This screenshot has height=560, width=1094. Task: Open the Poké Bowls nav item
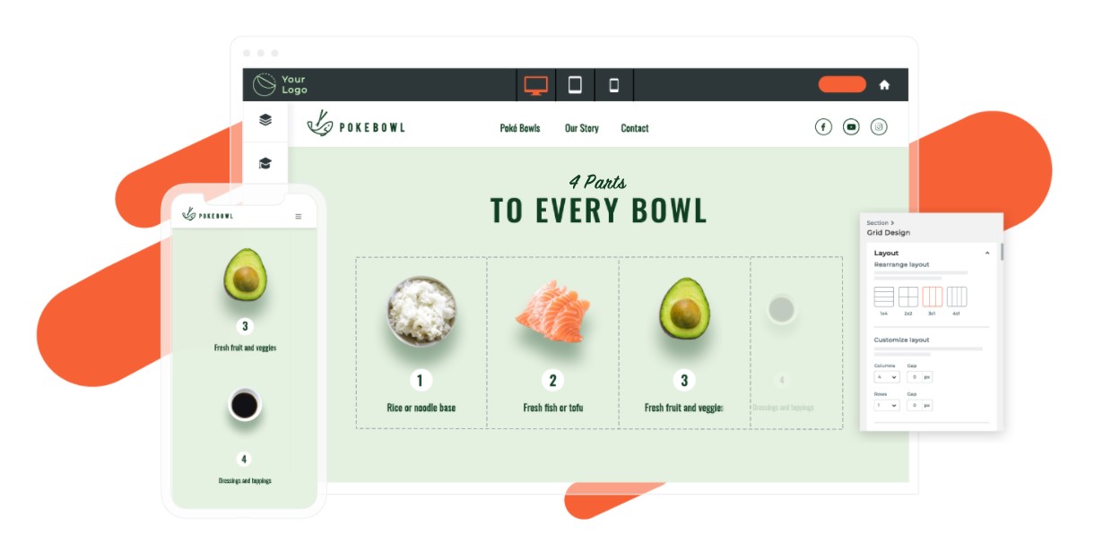tap(520, 128)
